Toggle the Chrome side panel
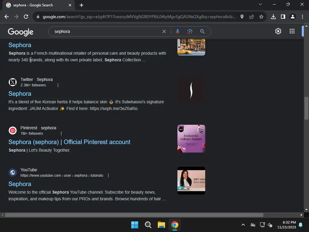Viewport: 309px width, 232px height. 283,17
